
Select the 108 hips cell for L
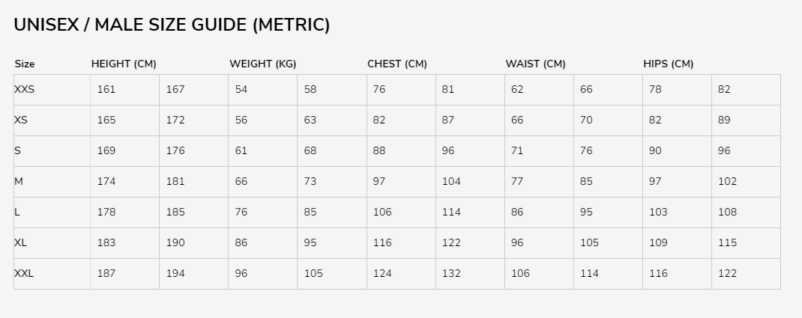[x=727, y=212]
